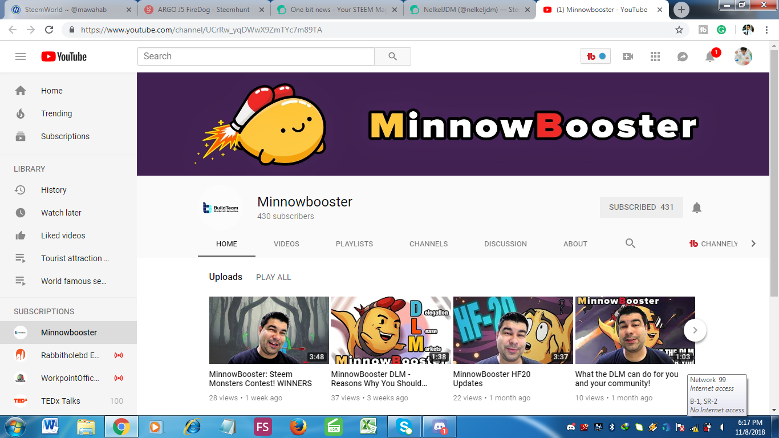Viewport: 779px width, 438px height.
Task: Open the TubeBuddy CHANNELY tab
Action: [x=713, y=244]
